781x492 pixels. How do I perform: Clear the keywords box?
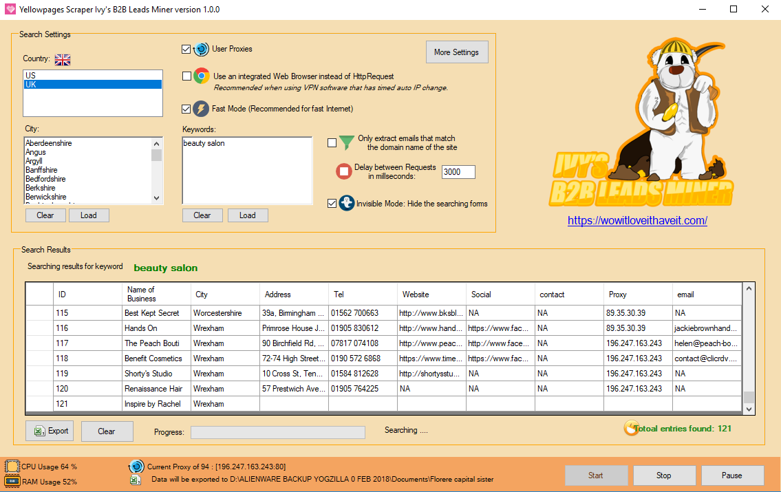202,215
